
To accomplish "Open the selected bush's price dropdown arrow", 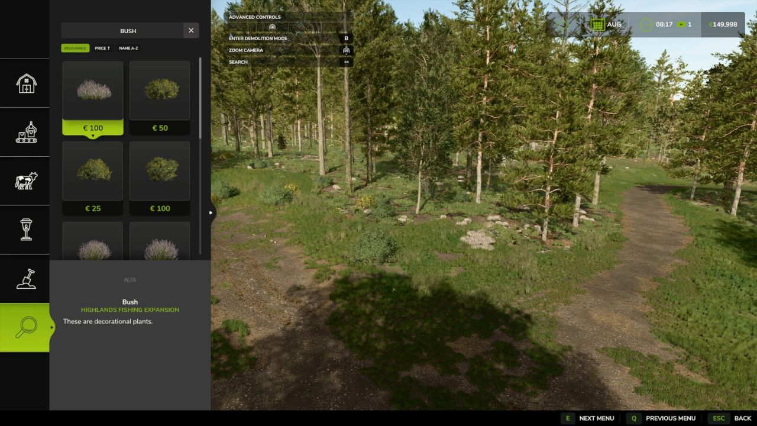I will pyautogui.click(x=93, y=135).
